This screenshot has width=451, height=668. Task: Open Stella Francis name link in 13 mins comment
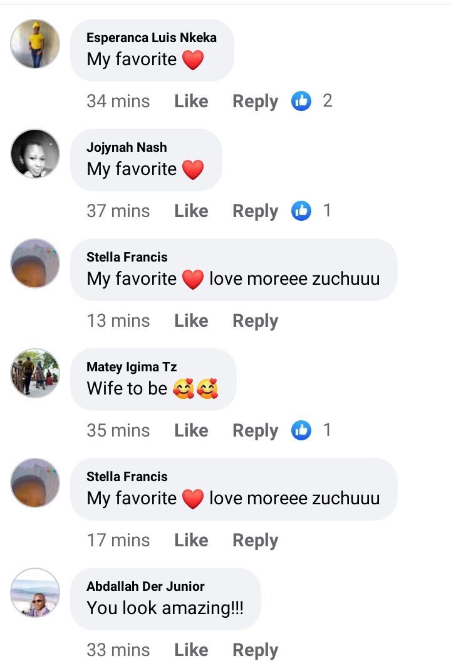[x=127, y=257]
